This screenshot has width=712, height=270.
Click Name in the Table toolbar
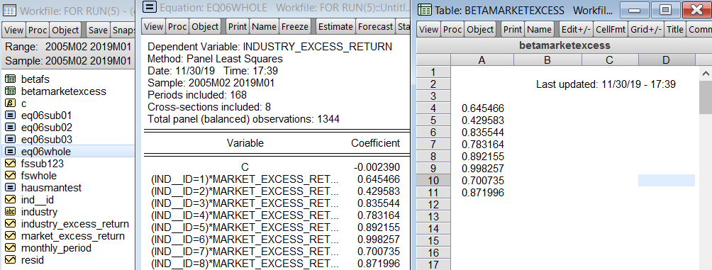click(x=539, y=30)
